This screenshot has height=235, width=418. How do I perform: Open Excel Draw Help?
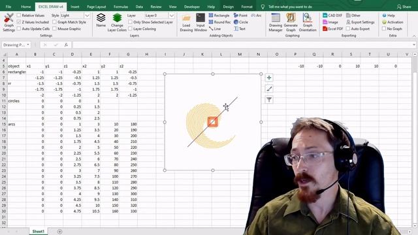pos(389,16)
